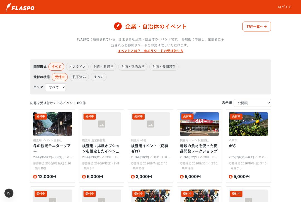
Task: Click the TRY一覧へ button
Action: click(x=257, y=26)
